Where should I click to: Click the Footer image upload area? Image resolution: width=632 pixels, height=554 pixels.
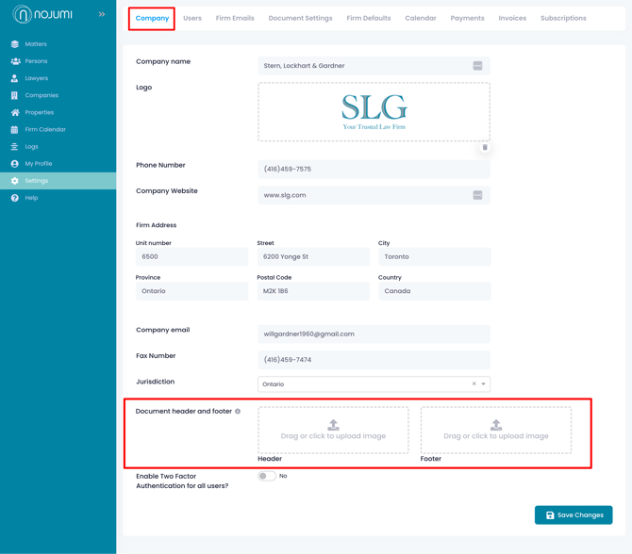[495, 431]
